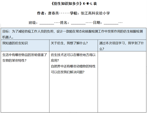Click the author name 唐春燕
This screenshot has width=147, height=113.
(53, 13)
